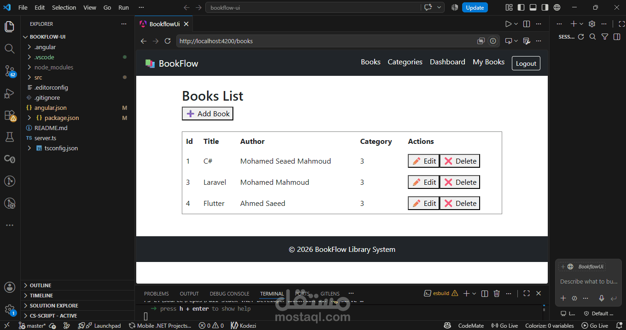
Task: Open browser developer tools icon
Action: pyautogui.click(x=527, y=41)
